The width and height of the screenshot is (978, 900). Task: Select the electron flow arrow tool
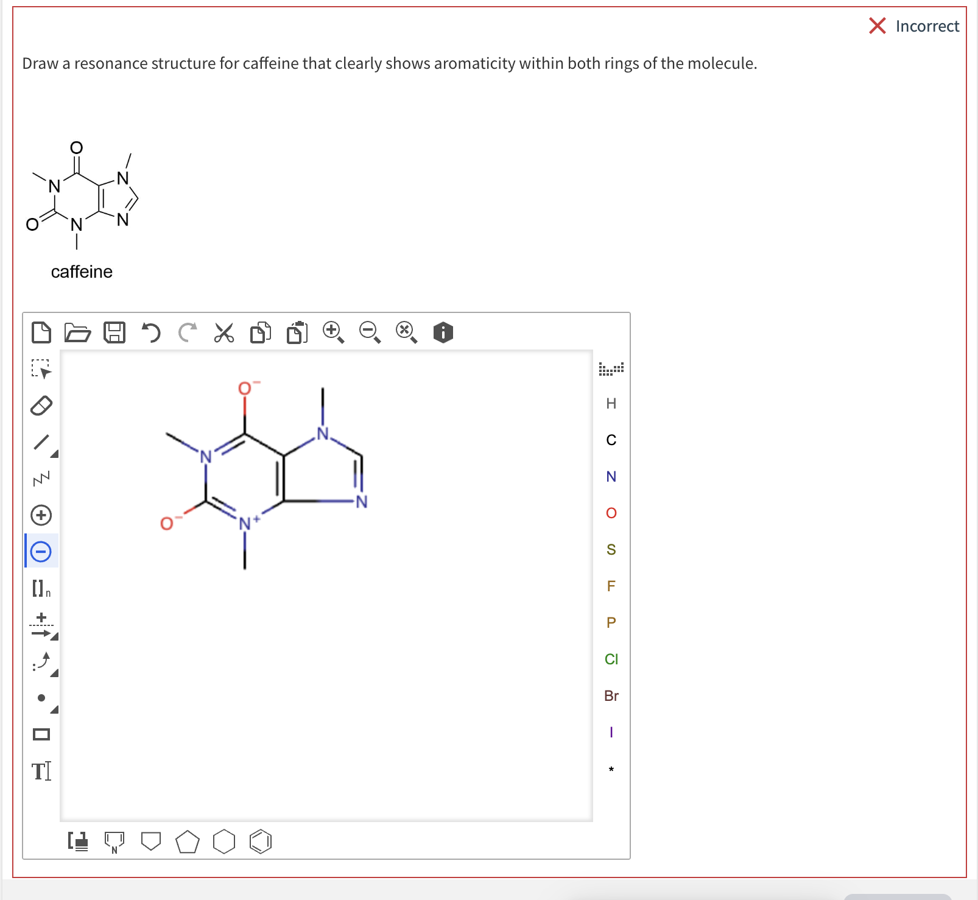coord(41,661)
